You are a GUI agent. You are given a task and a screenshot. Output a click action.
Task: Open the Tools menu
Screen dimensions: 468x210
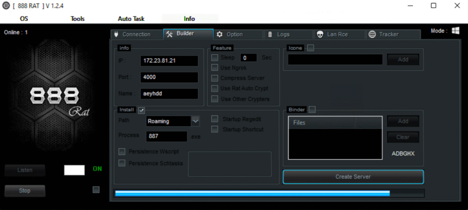(x=78, y=19)
